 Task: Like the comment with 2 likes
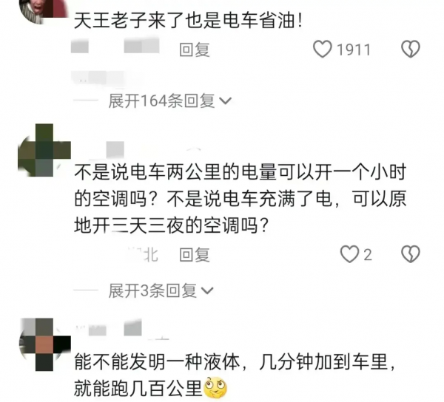tap(349, 254)
